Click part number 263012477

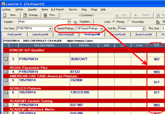point(79,59)
